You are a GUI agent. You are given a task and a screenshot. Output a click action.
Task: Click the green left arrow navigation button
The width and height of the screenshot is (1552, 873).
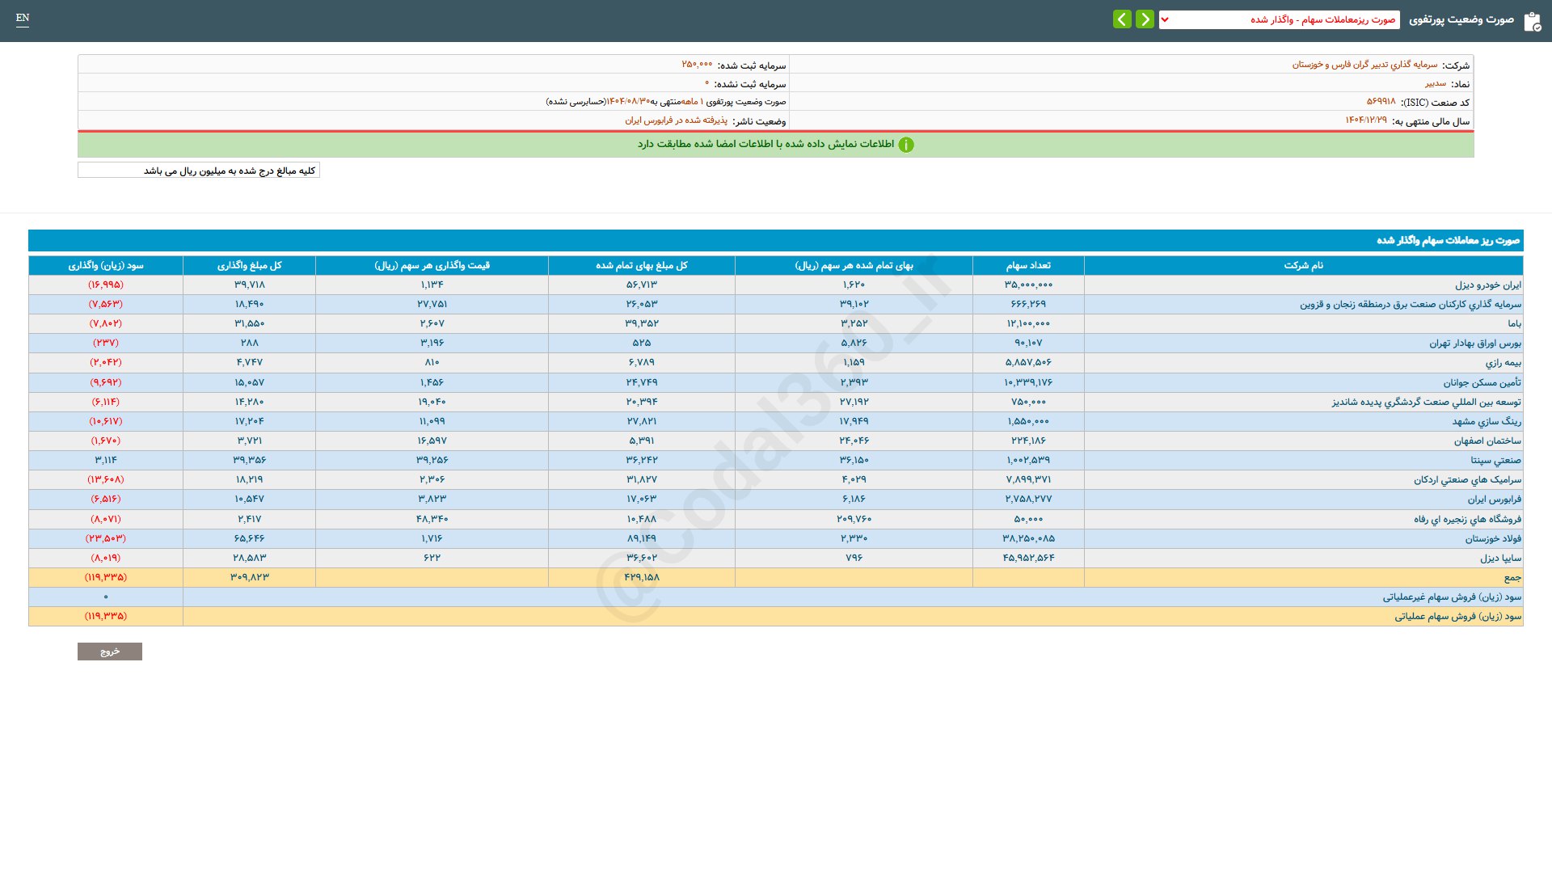(x=1122, y=19)
